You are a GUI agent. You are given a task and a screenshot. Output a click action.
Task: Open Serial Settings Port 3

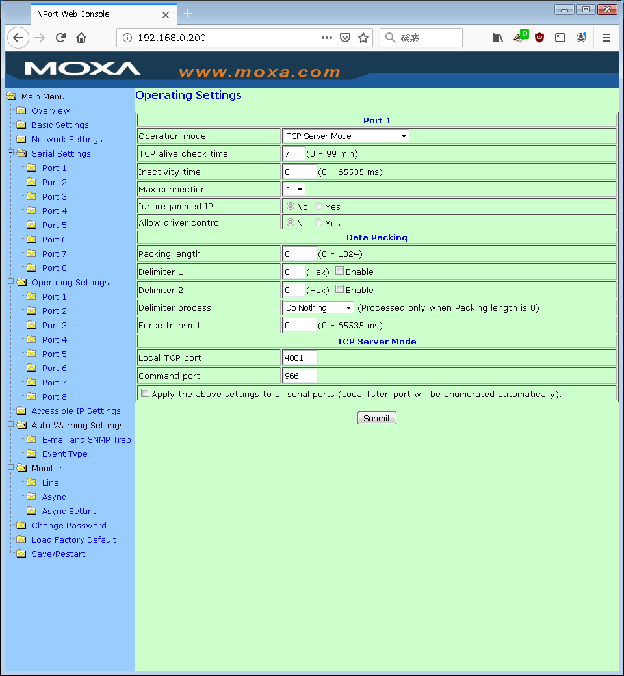pyautogui.click(x=55, y=196)
